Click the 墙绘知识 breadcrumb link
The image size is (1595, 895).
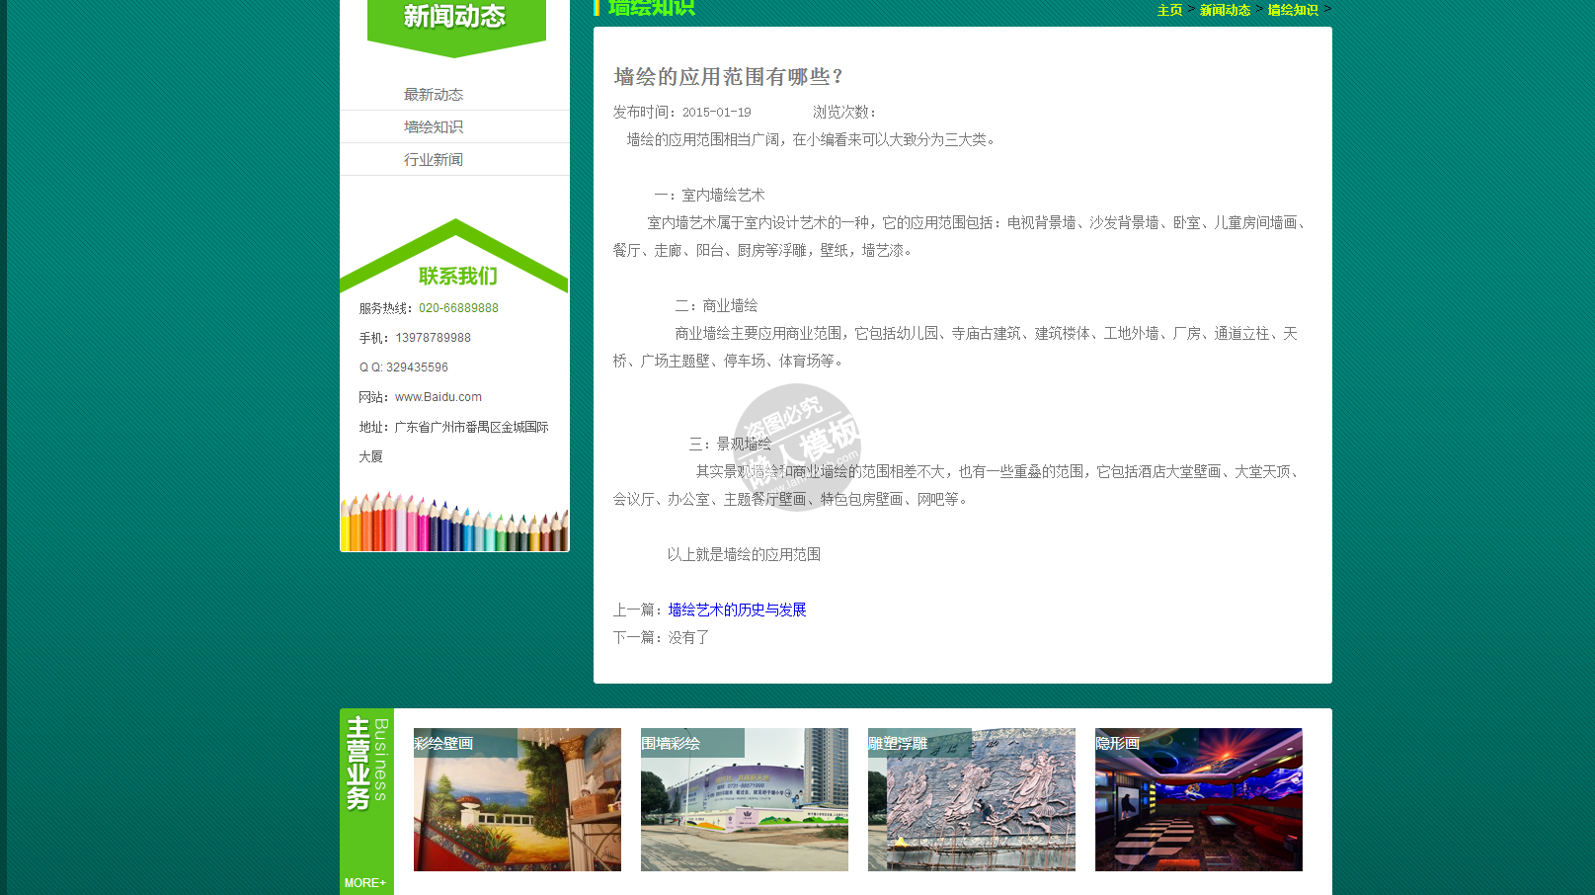(1293, 10)
